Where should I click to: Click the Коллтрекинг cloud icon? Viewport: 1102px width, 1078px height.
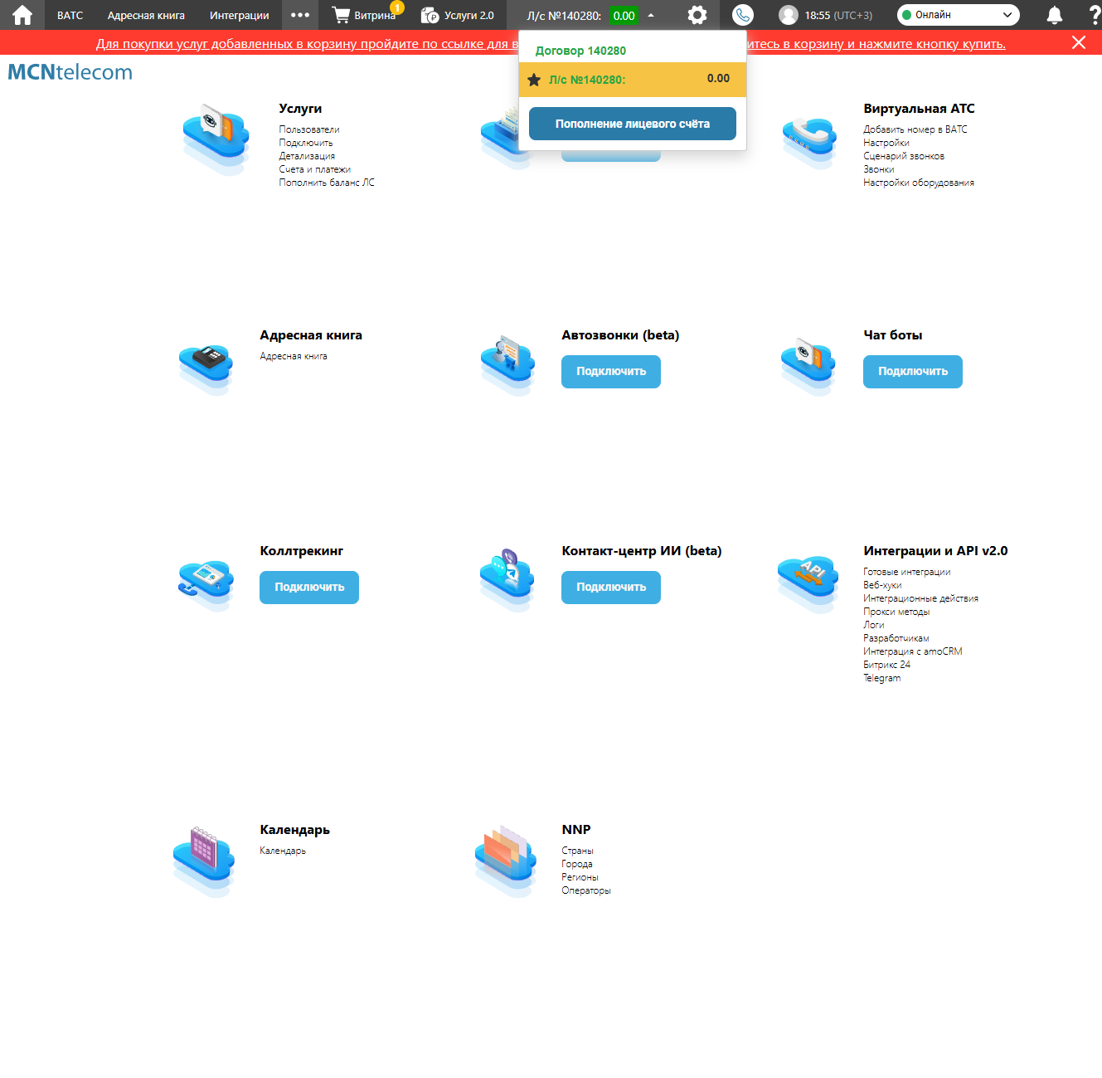pyautogui.click(x=206, y=584)
